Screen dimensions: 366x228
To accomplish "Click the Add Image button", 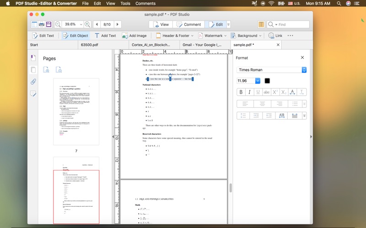I will 134,36.
